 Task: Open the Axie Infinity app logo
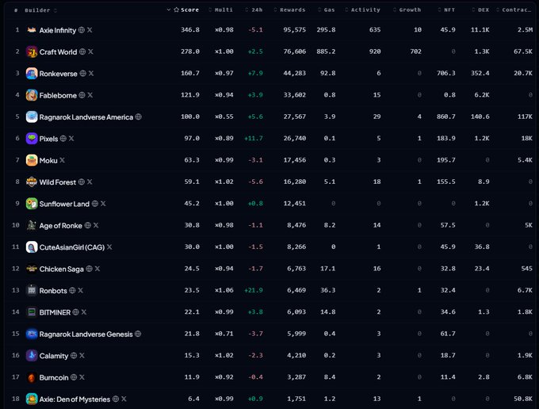coord(32,30)
